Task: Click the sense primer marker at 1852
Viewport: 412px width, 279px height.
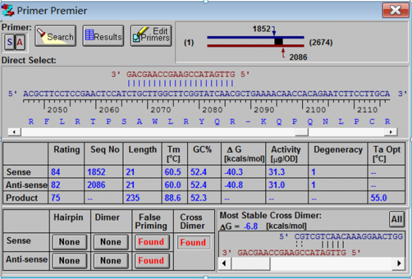Action: coord(274,32)
